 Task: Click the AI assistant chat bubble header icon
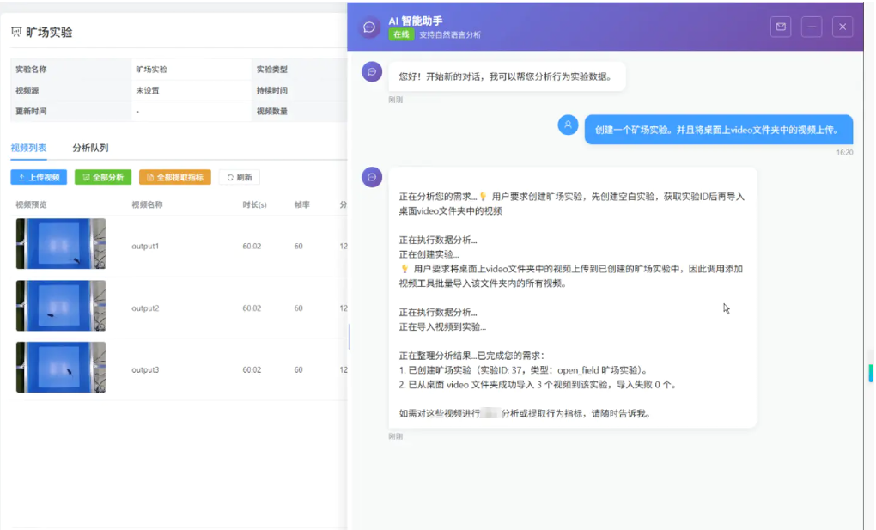[368, 27]
